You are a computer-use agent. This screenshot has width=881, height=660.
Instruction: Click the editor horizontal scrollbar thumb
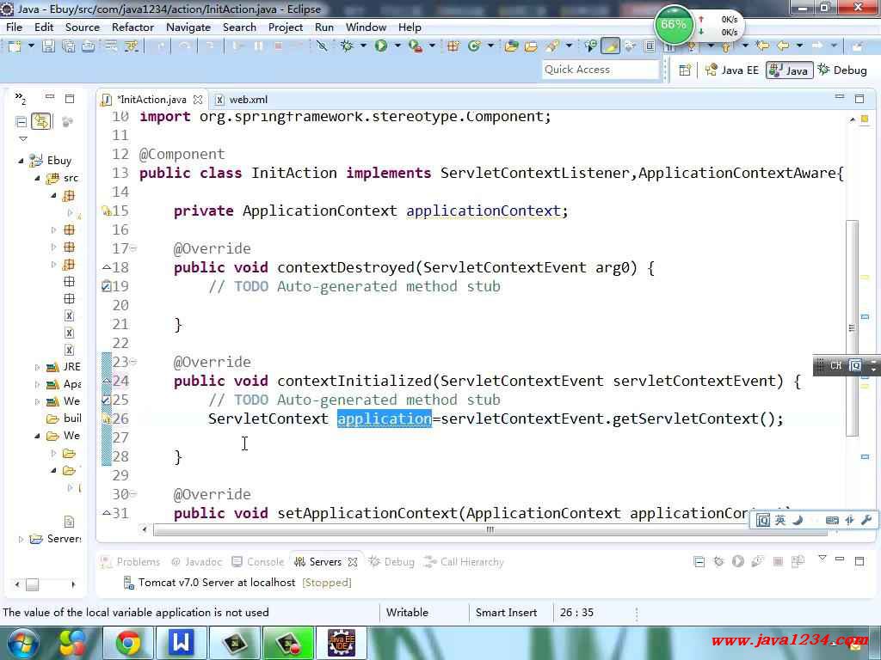490,529
